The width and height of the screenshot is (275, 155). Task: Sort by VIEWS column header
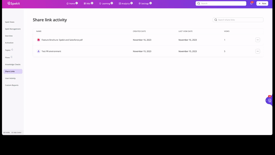(x=227, y=31)
